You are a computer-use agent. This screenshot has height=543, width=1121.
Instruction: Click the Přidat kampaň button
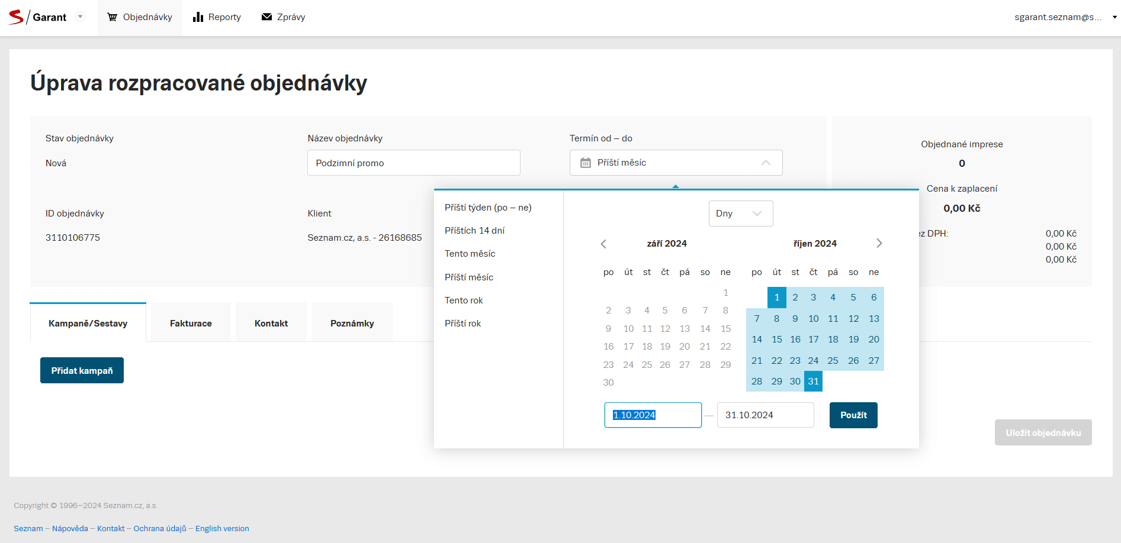point(82,371)
